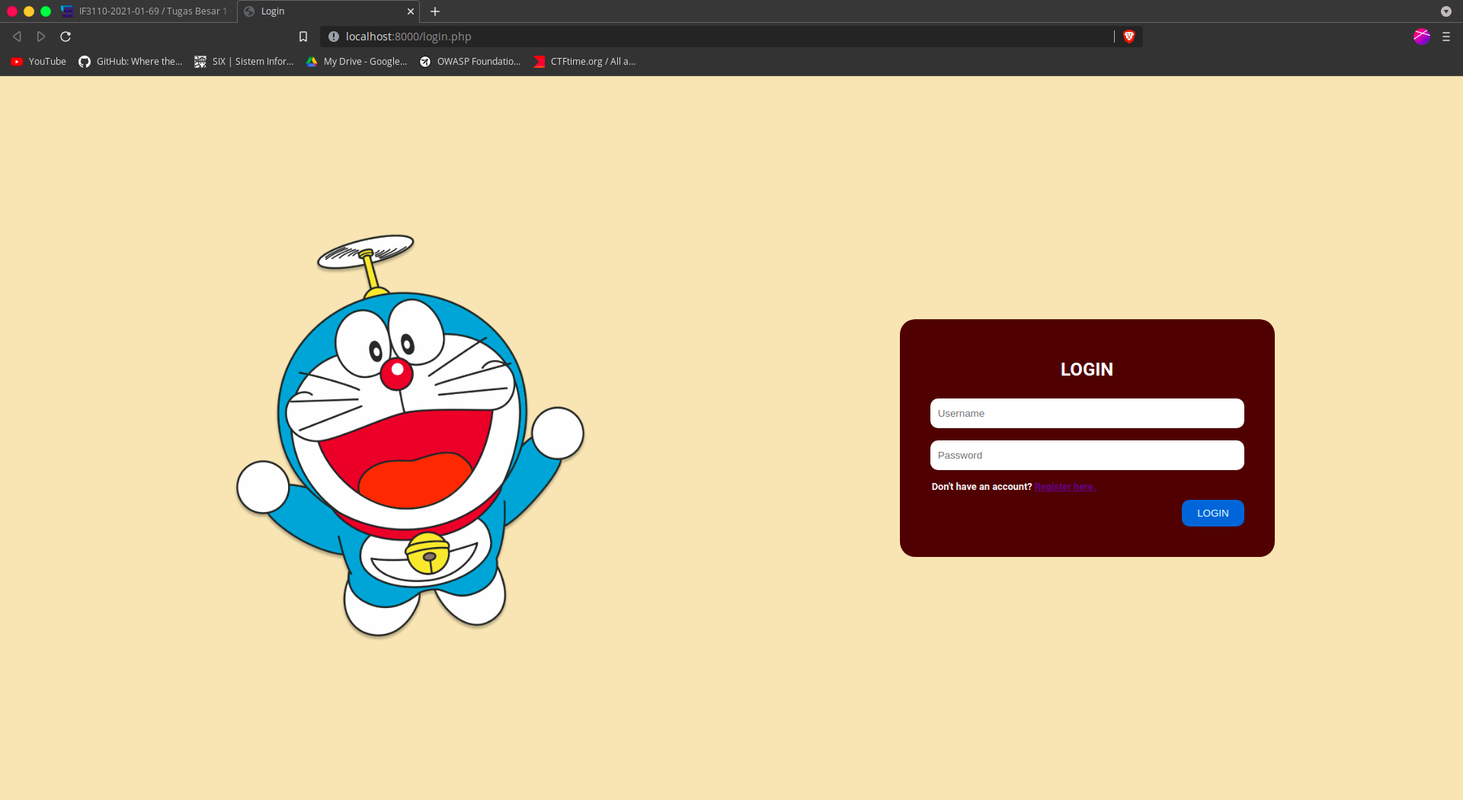Open the browser profile avatar
This screenshot has width=1463, height=800.
[1422, 37]
